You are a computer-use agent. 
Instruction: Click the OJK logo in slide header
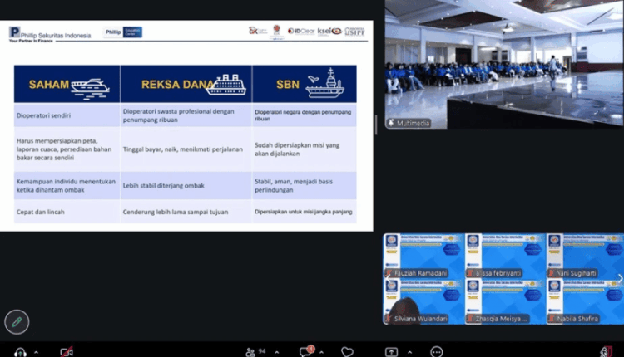[257, 31]
